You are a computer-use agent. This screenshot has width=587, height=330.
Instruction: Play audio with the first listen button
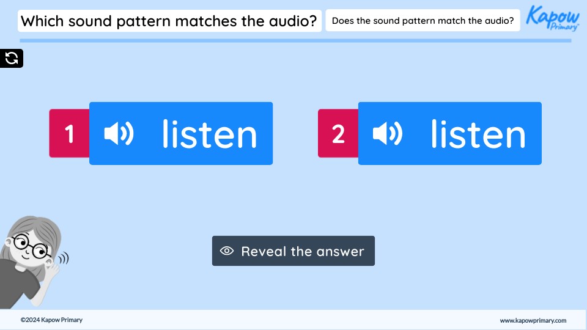[181, 134]
